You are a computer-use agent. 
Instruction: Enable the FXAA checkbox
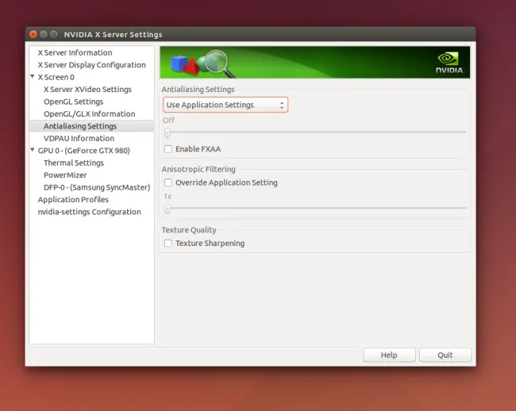(x=168, y=149)
